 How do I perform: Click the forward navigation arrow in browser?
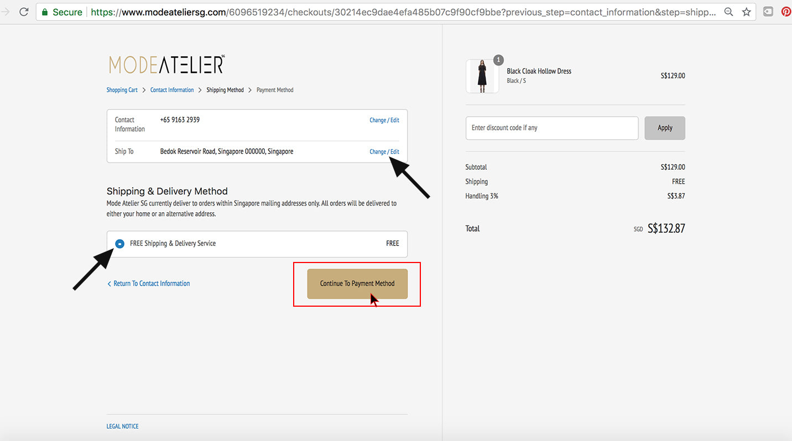(x=5, y=12)
